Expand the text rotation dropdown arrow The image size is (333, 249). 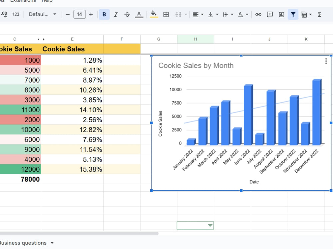point(247,14)
